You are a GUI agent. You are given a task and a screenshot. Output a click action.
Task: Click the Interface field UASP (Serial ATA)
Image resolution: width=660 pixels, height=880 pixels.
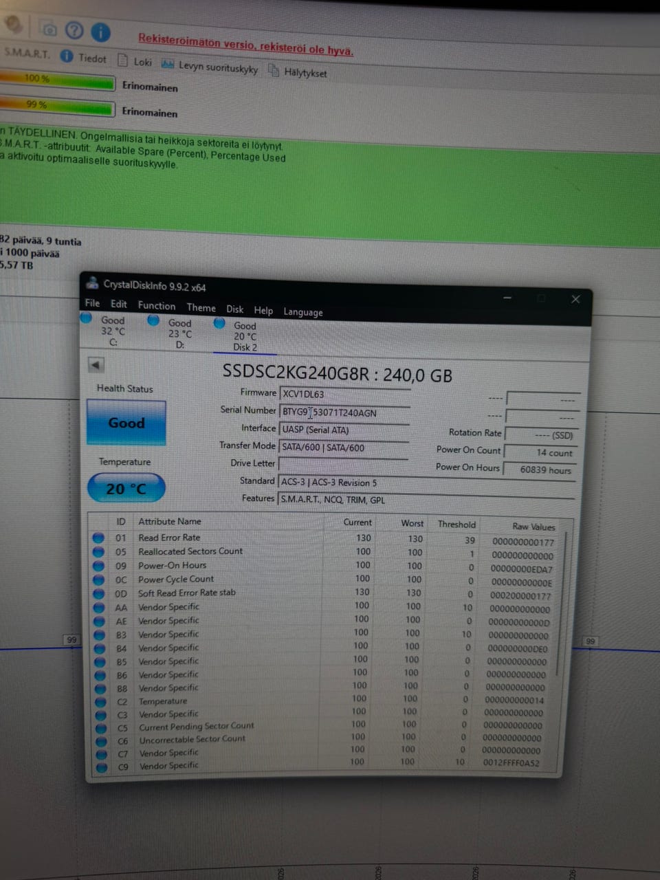tap(344, 430)
